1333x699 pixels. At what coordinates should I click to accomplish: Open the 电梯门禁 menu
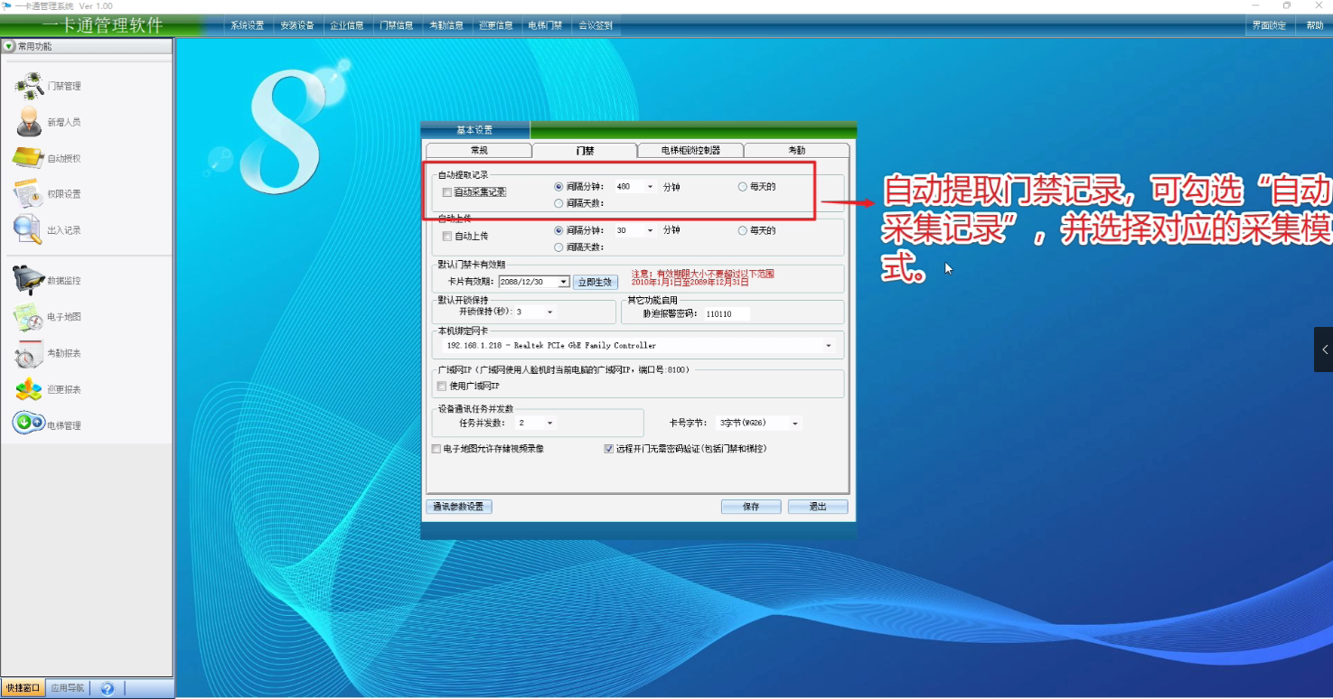(x=546, y=25)
